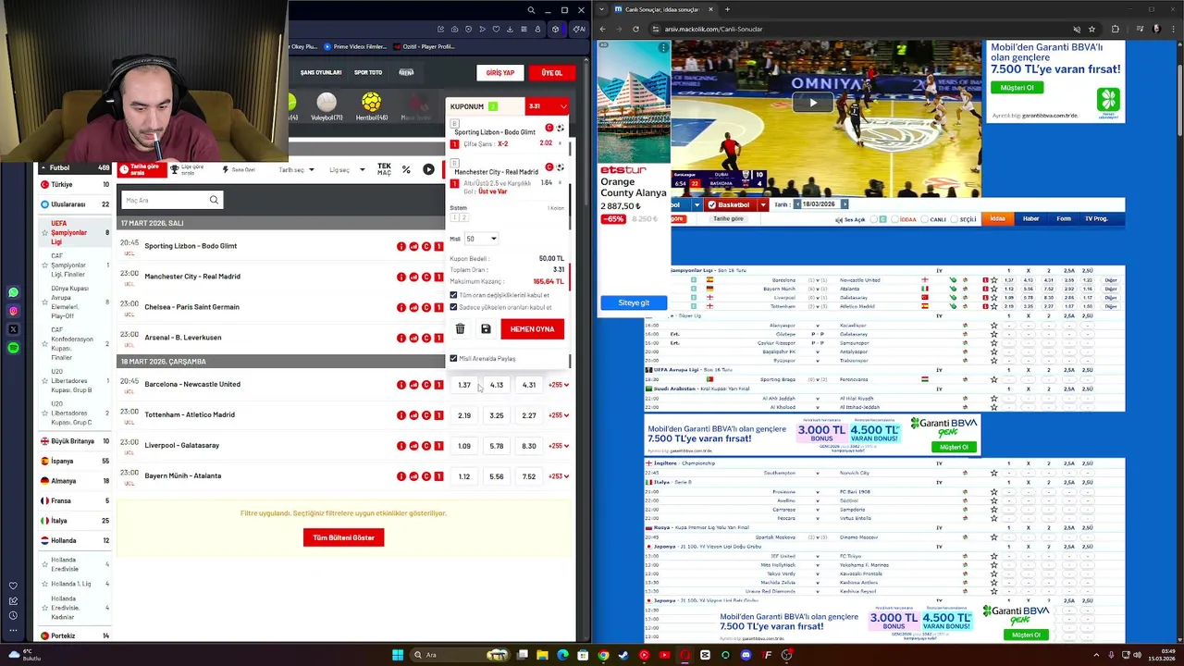
Task: Click the percent filter icon
Action: [406, 169]
